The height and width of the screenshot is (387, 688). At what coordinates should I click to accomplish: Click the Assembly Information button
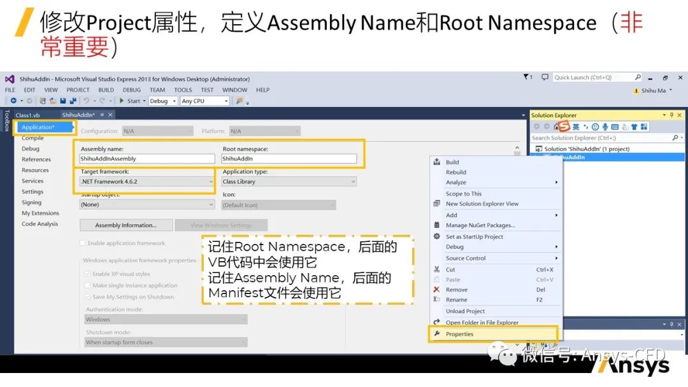point(126,225)
